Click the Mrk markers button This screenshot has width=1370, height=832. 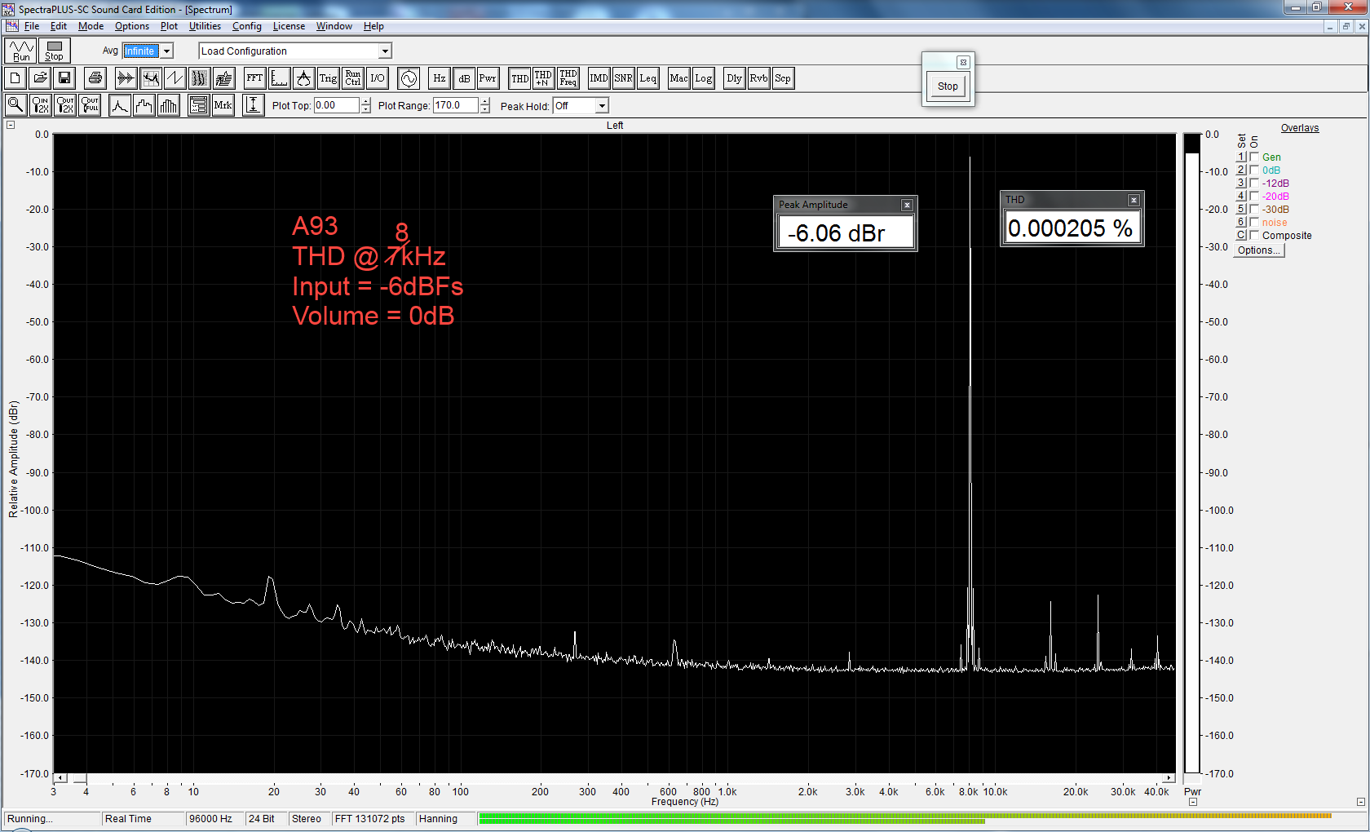click(223, 105)
